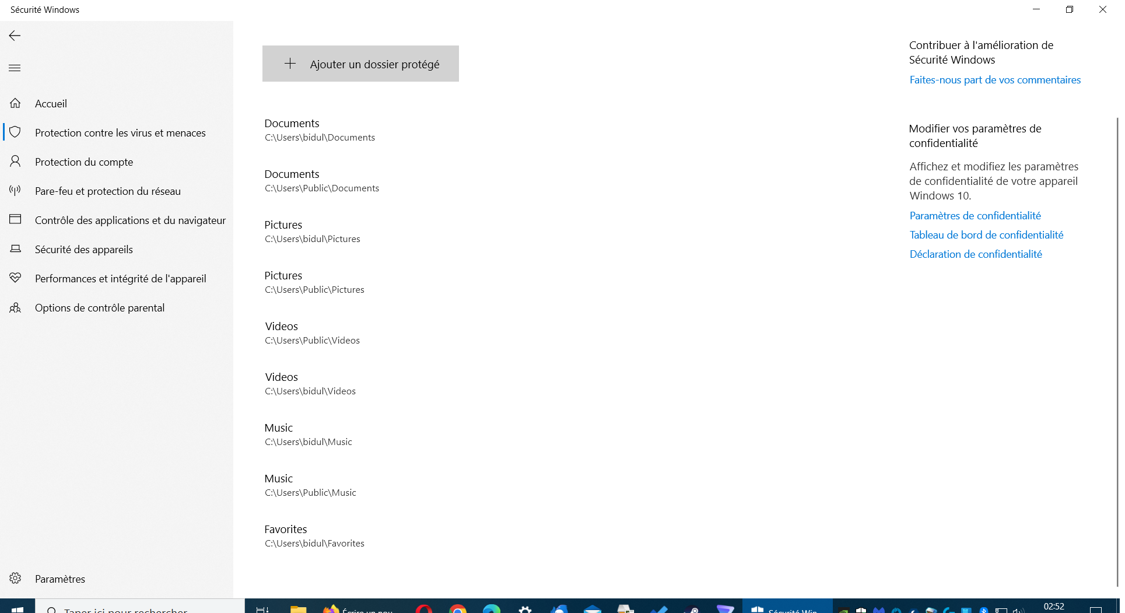
Task: Click the firewall network signal icon
Action: 15,191
